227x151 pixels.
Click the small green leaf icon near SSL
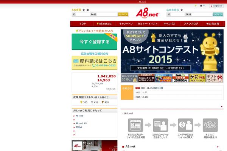click(196, 6)
